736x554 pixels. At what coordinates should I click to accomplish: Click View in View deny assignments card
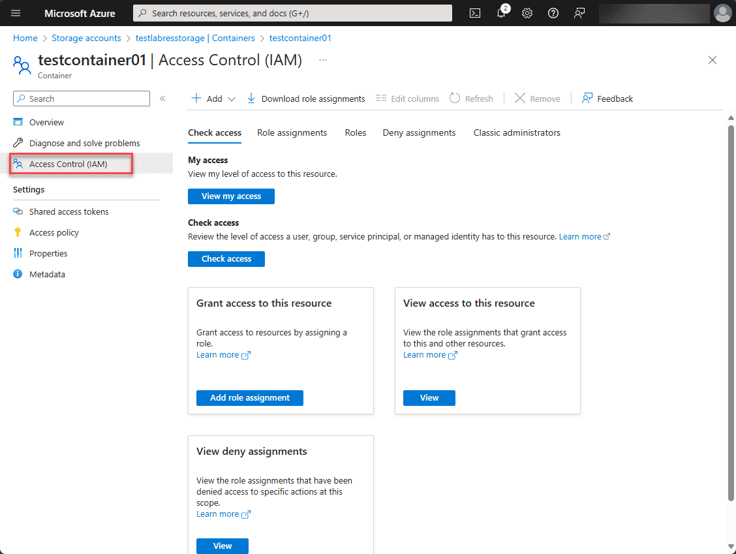[222, 546]
